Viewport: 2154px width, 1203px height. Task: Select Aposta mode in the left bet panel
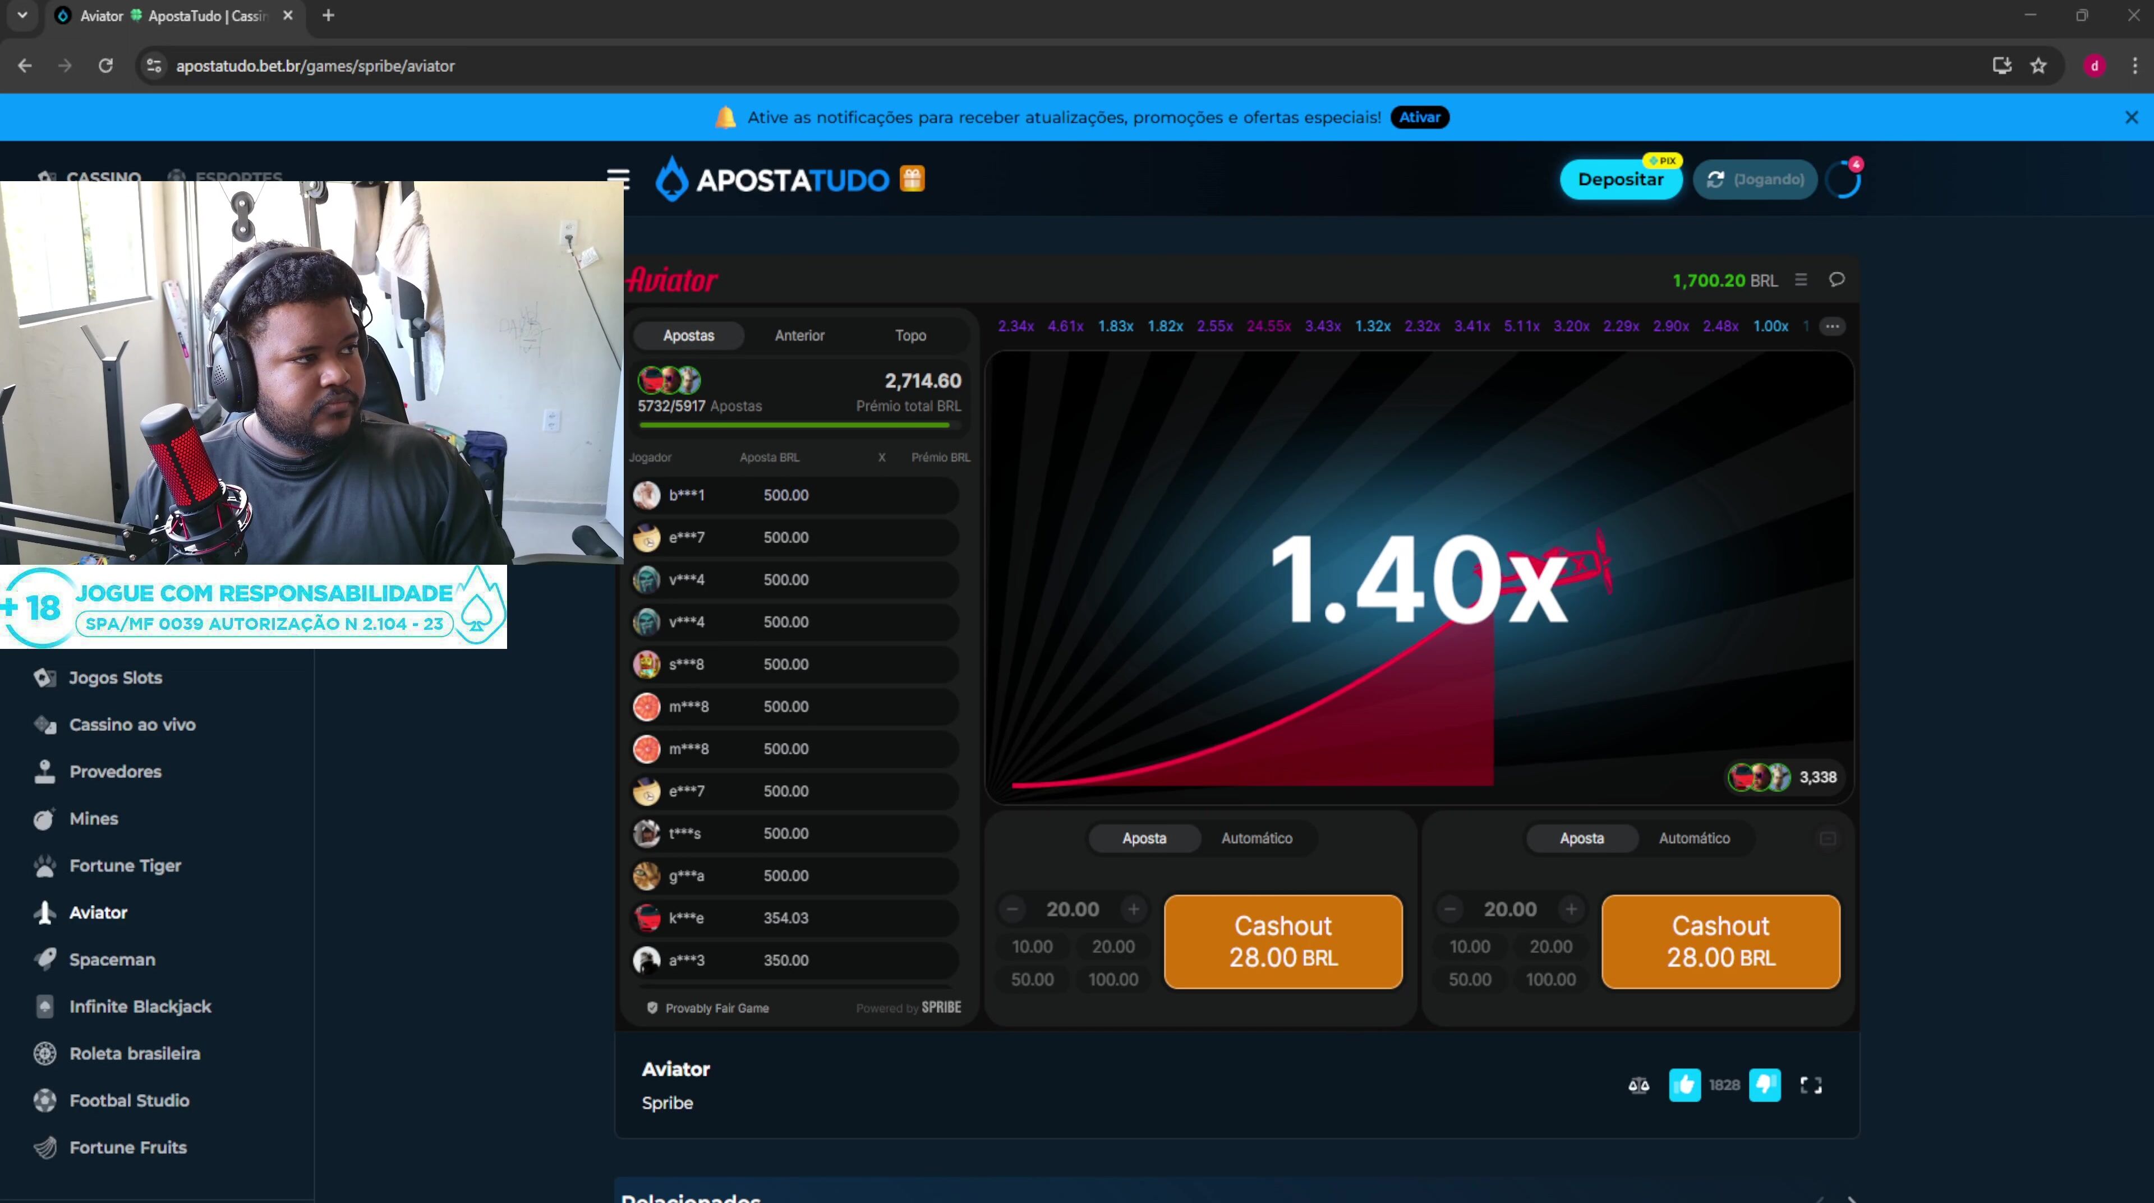[x=1144, y=838]
